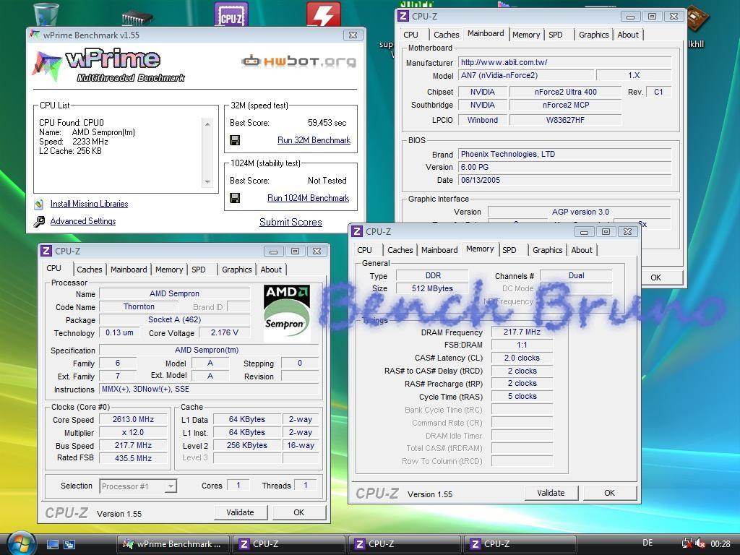The width and height of the screenshot is (740, 555).
Task: Click the Core Speed 2613.0 MHz value
Action: pos(133,420)
